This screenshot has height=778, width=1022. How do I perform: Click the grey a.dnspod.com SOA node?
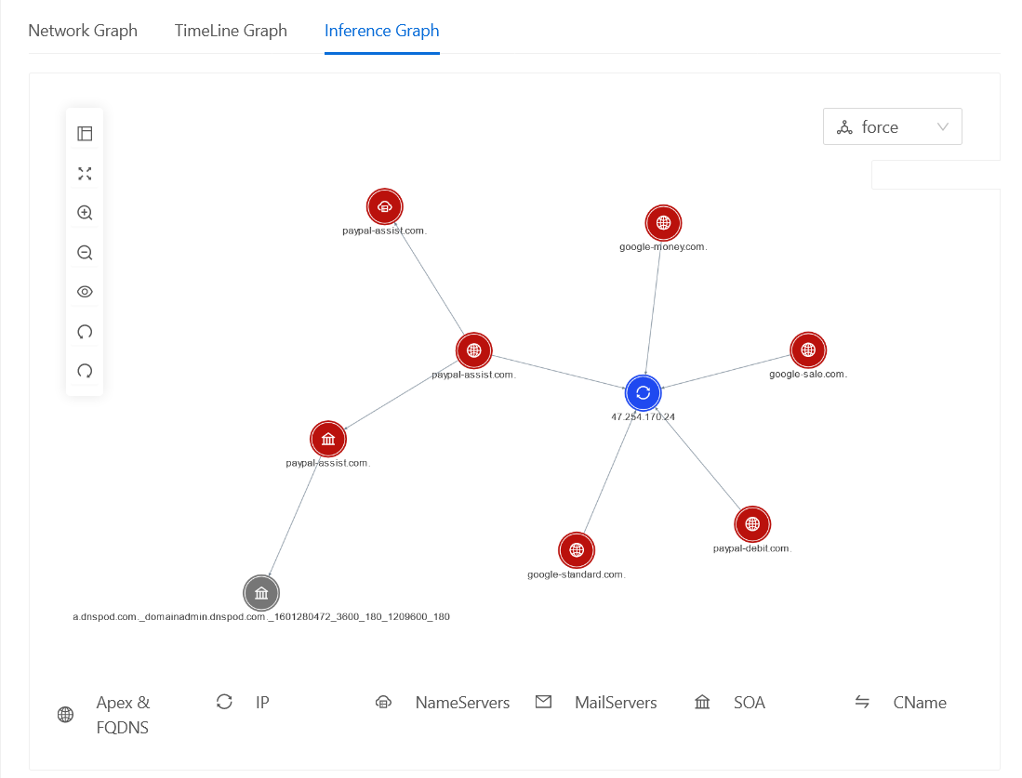pos(261,593)
